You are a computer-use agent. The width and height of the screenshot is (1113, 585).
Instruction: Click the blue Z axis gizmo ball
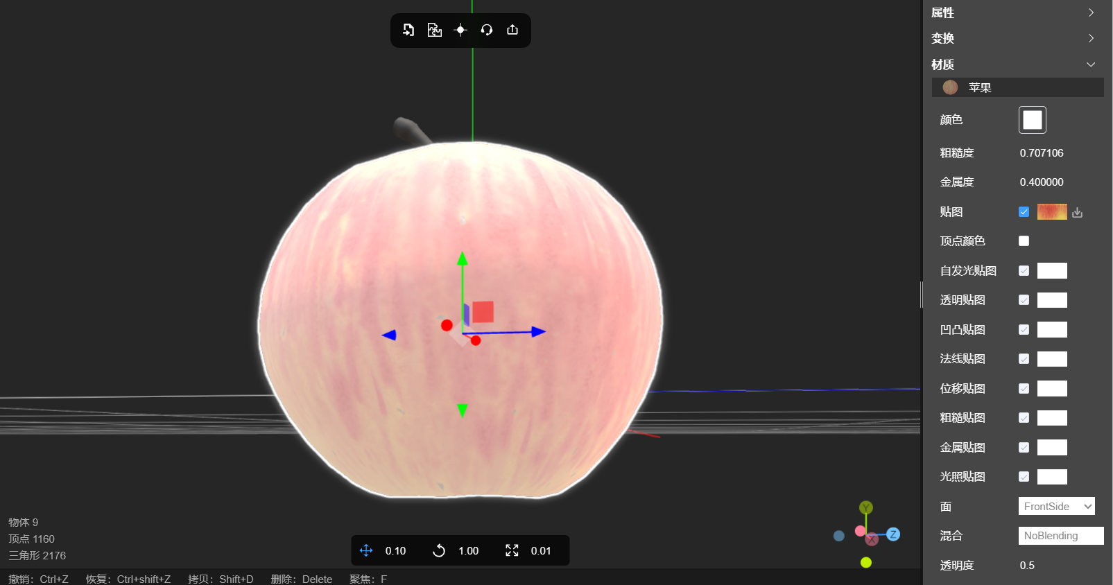(893, 534)
